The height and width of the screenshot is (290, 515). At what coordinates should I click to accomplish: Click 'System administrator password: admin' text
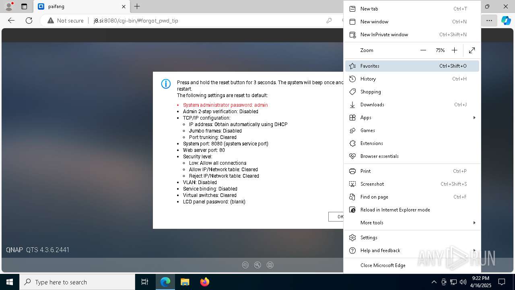pos(225,105)
